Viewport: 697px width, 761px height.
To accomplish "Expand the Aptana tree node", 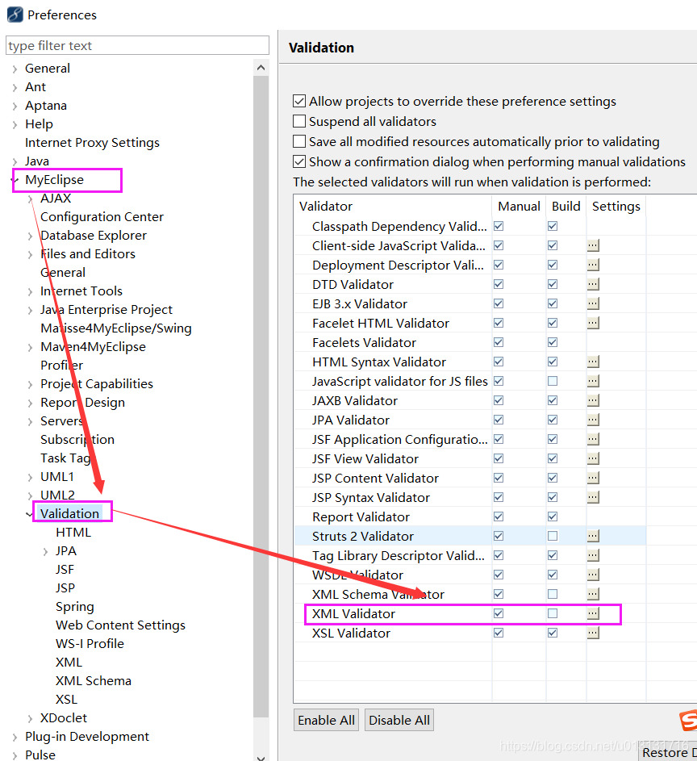I will coord(15,106).
